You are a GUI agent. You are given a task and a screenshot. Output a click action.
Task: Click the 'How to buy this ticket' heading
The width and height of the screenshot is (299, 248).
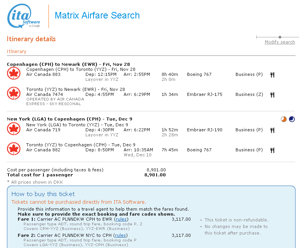(43, 194)
